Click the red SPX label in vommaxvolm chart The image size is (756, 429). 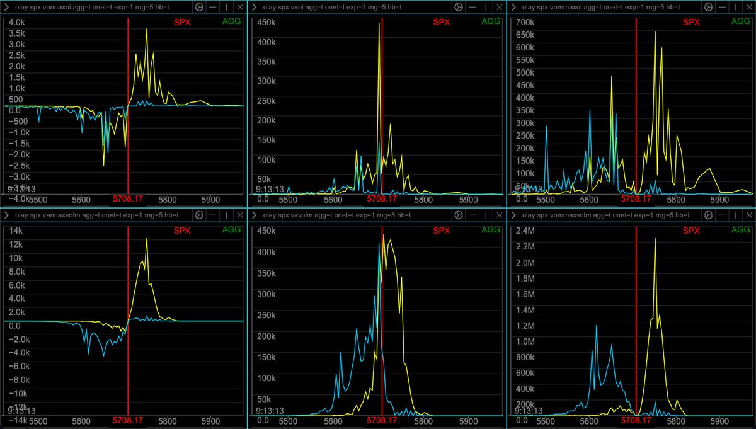(691, 230)
